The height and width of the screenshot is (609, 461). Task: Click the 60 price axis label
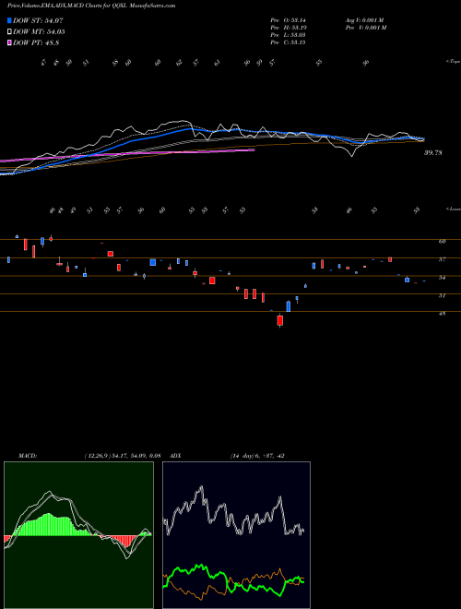[442, 241]
